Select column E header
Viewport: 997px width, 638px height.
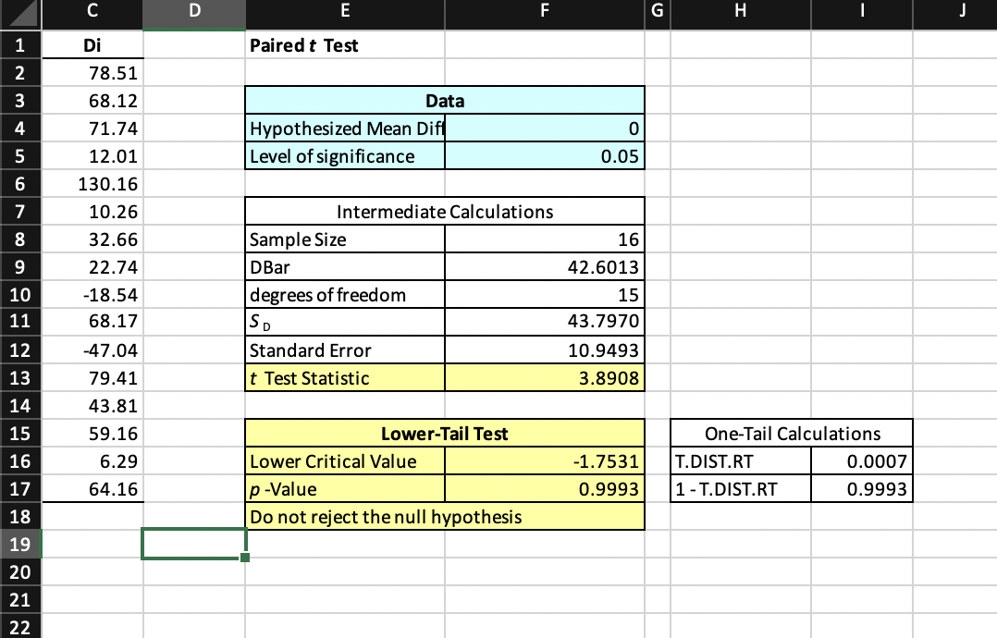click(x=345, y=11)
